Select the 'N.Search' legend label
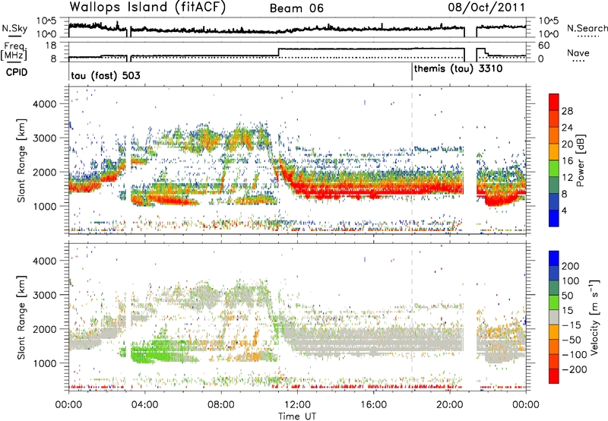Screen dimensions: 608x421 (x=587, y=28)
